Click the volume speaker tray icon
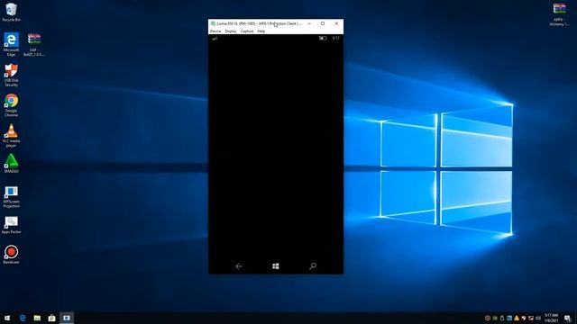 pyautogui.click(x=538, y=318)
